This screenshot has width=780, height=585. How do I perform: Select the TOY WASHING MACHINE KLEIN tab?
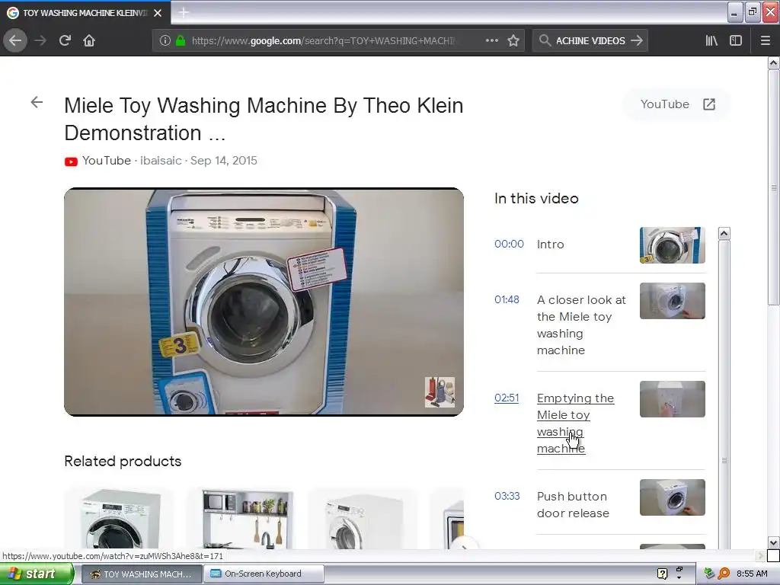85,13
